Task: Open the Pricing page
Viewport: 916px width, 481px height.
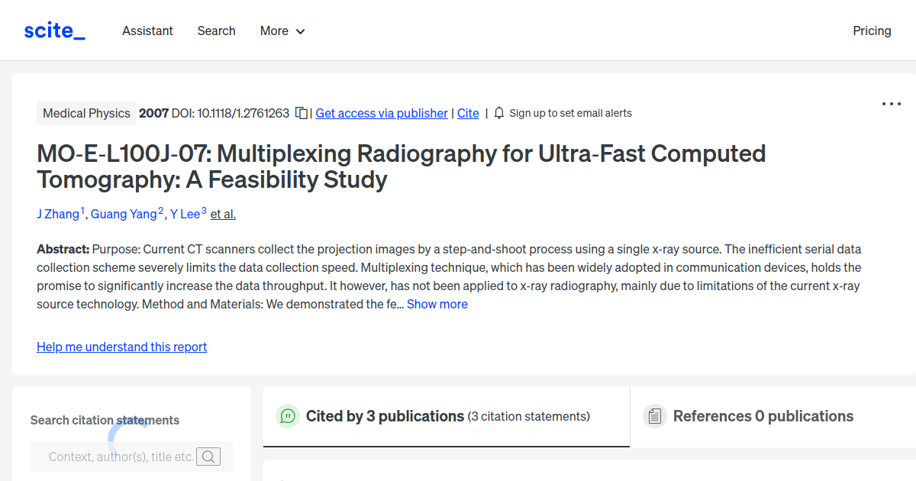Action: click(x=872, y=31)
